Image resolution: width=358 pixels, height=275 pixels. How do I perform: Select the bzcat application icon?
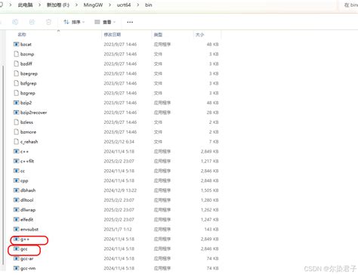click(16, 45)
